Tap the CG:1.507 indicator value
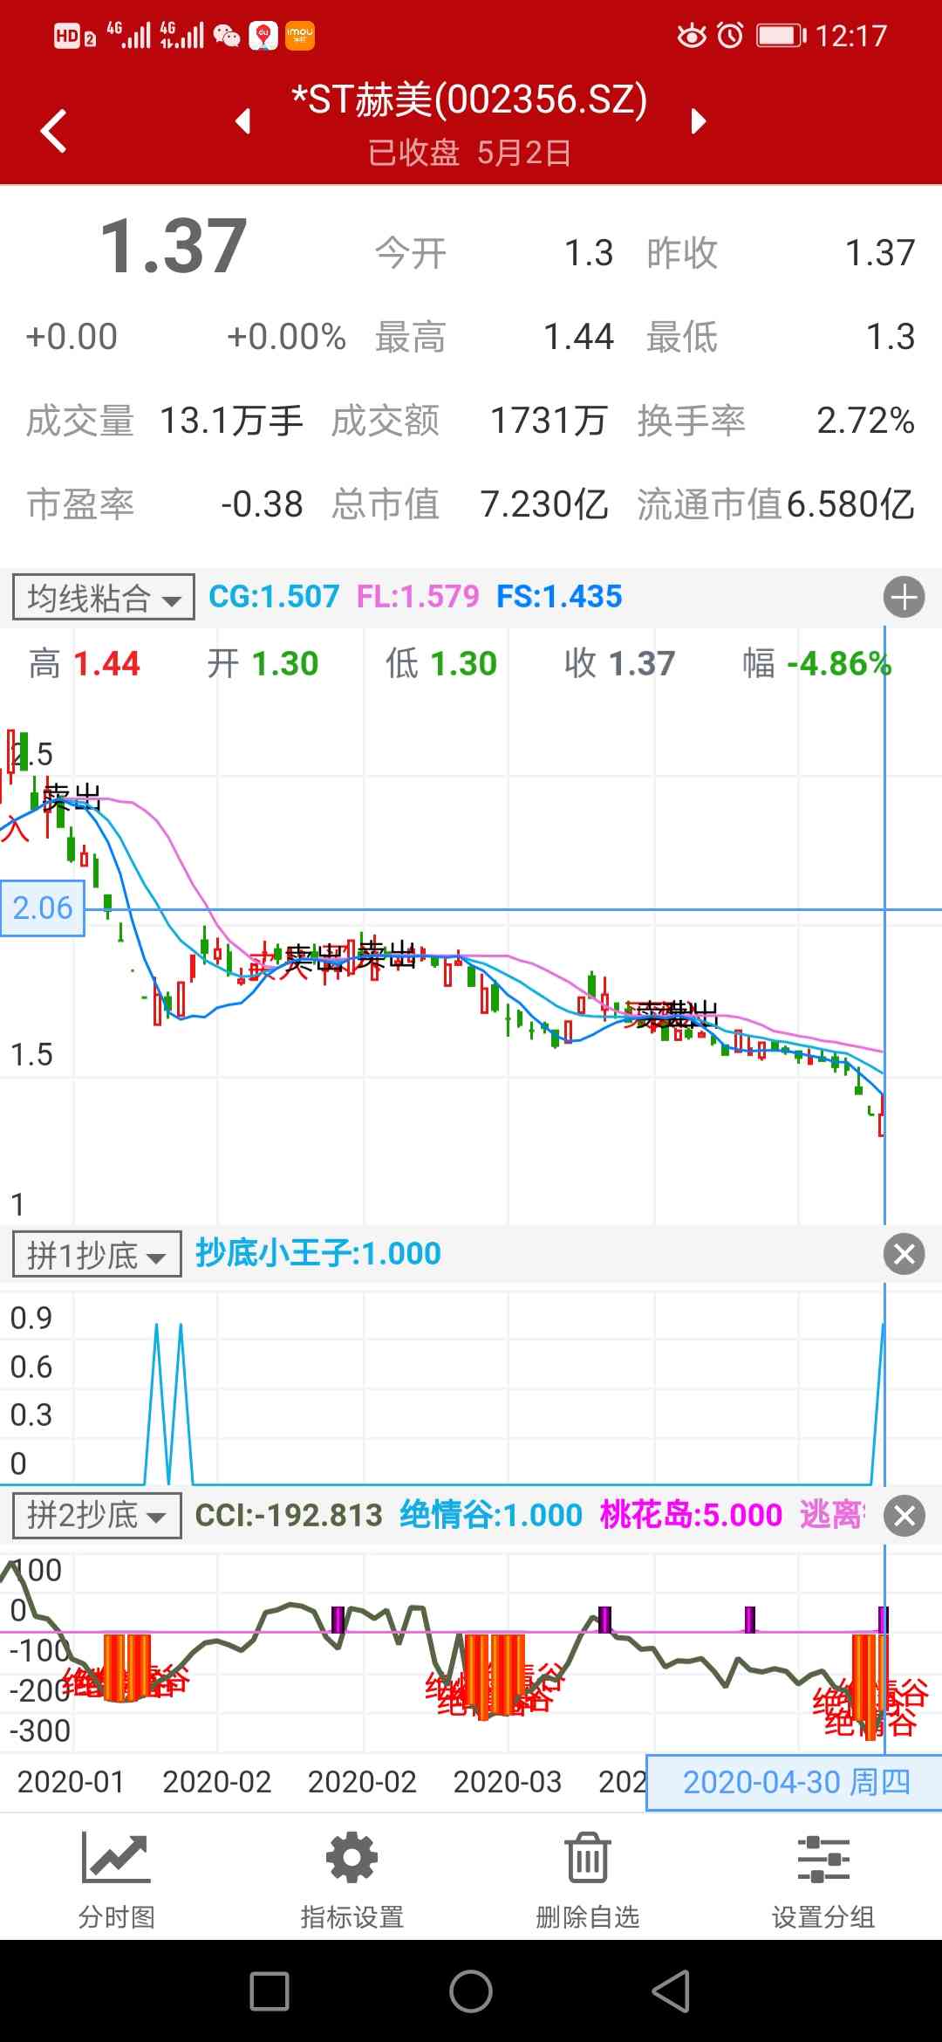Image resolution: width=942 pixels, height=2042 pixels. (274, 597)
